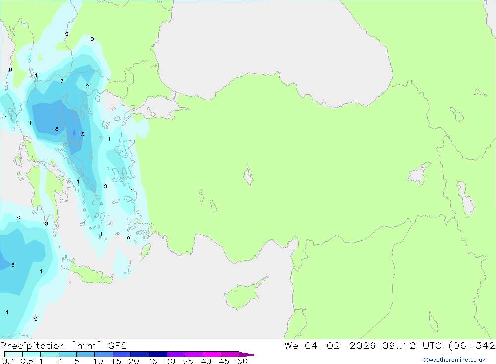Screen dimensions: 496x364
Task: Click the legend label "25"
Action: (x=152, y=361)
